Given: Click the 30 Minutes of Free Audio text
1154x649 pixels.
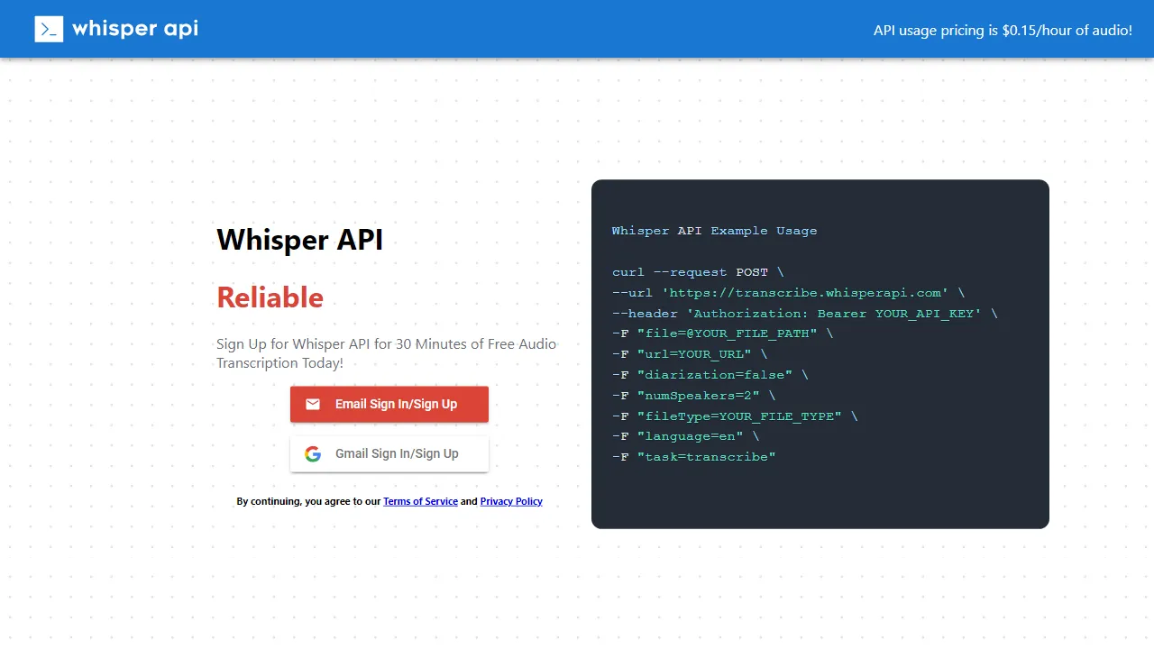Looking at the screenshot, I should (476, 343).
